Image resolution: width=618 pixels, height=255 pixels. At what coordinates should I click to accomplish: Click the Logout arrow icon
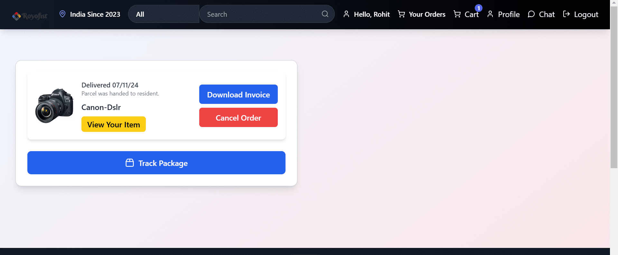coord(566,14)
